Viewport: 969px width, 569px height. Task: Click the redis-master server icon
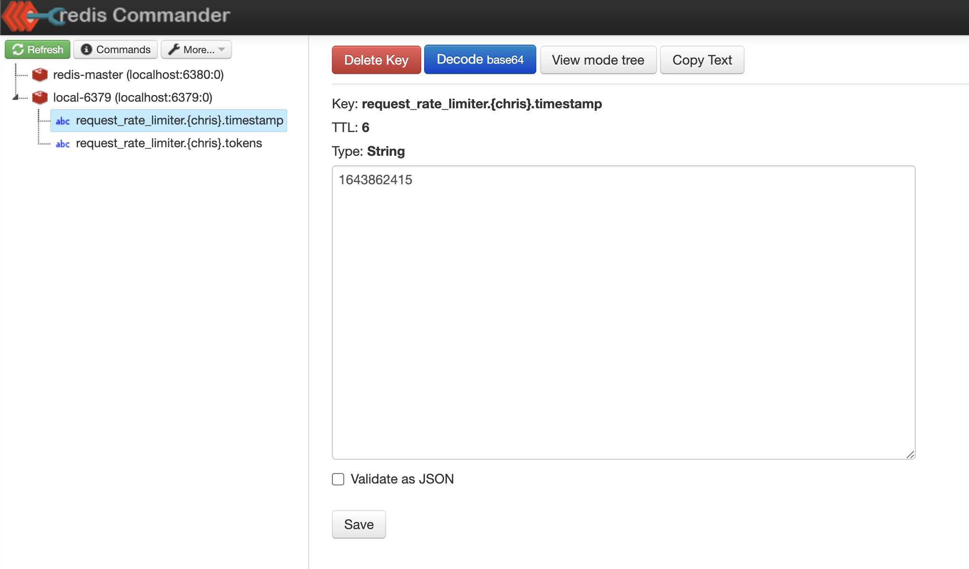click(40, 75)
